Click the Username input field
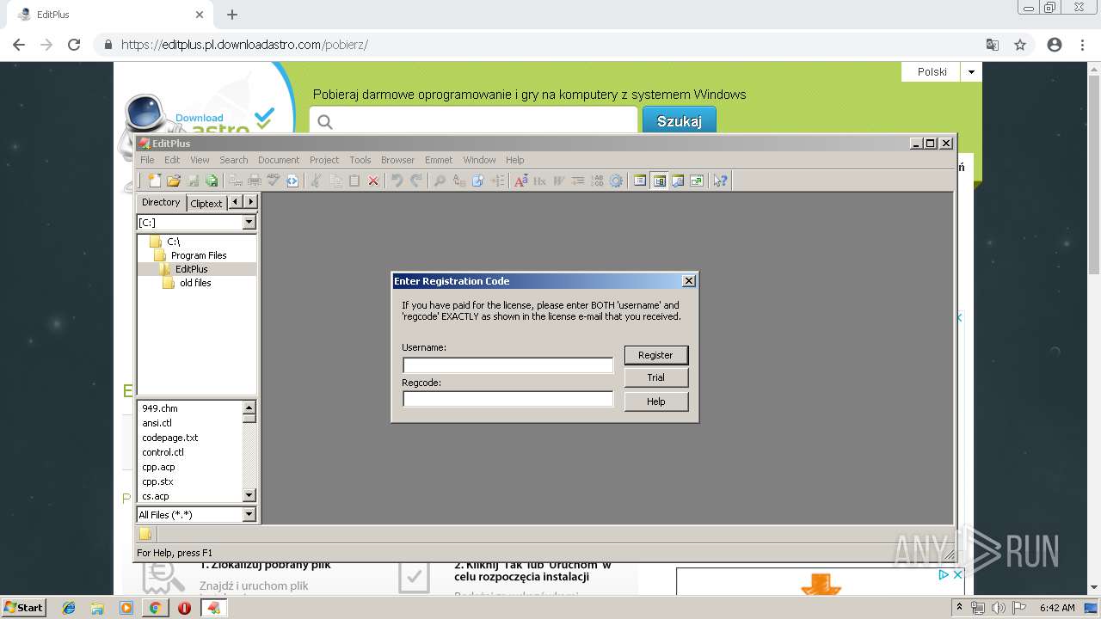Image resolution: width=1101 pixels, height=619 pixels. [x=507, y=365]
